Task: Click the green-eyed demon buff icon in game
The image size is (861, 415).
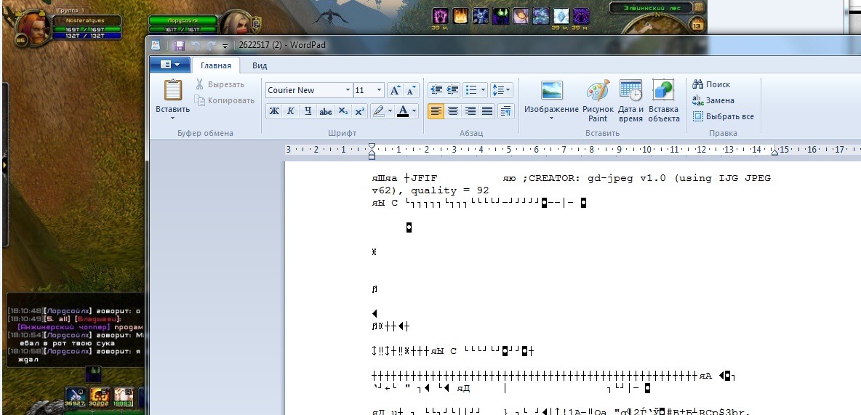Action: [x=501, y=16]
